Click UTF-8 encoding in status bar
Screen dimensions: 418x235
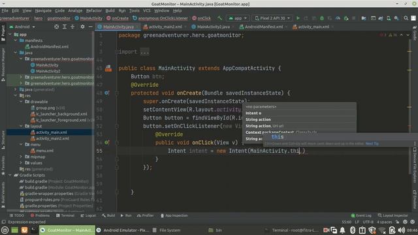368,222
